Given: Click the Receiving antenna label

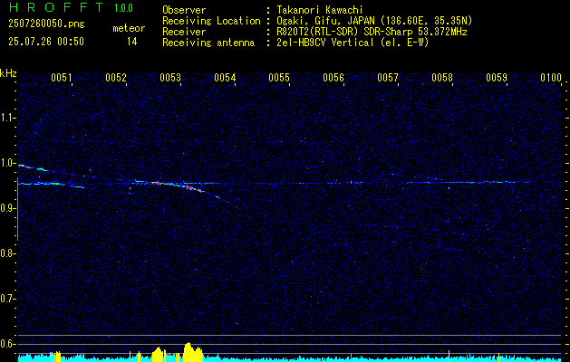Looking at the screenshot, I should click(x=208, y=43).
